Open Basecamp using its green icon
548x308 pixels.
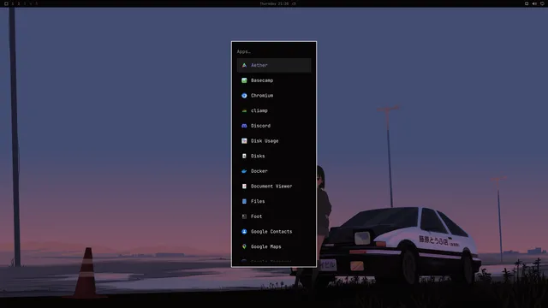pyautogui.click(x=244, y=80)
